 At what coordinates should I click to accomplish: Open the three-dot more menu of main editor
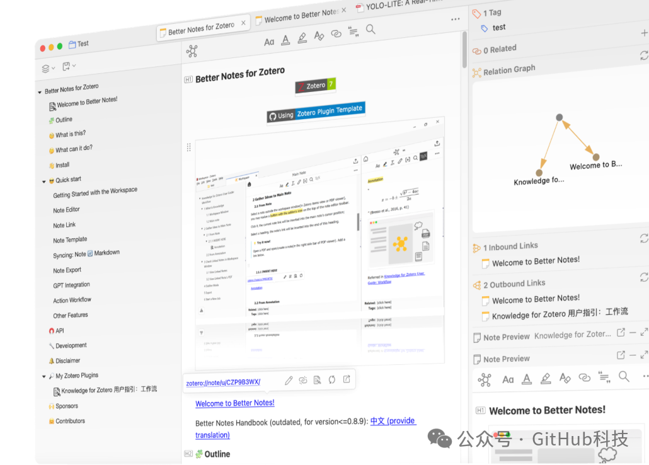[x=456, y=19]
